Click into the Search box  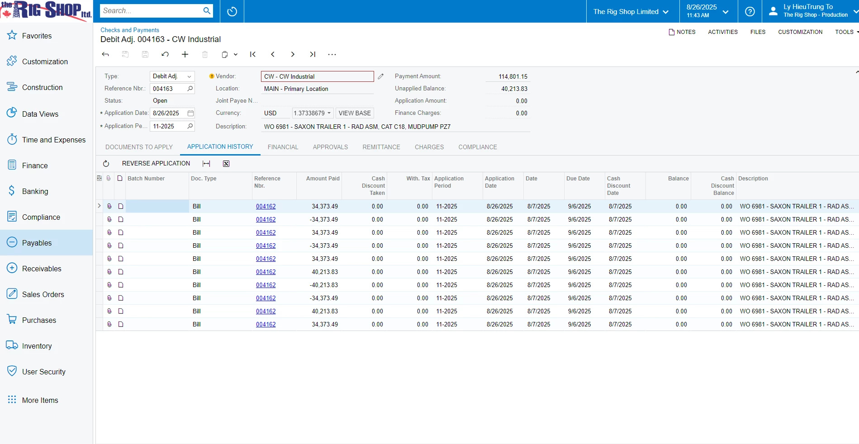pyautogui.click(x=151, y=10)
